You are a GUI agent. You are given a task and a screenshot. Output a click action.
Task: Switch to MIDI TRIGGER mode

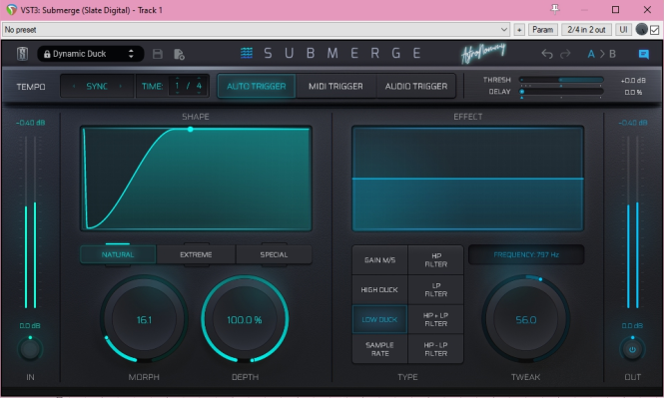pyautogui.click(x=335, y=86)
